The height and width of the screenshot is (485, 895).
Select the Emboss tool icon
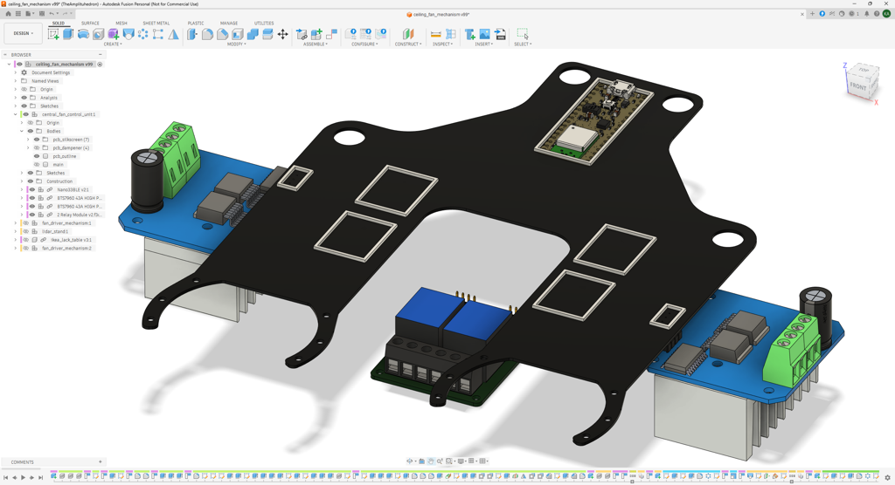pyautogui.click(x=128, y=34)
